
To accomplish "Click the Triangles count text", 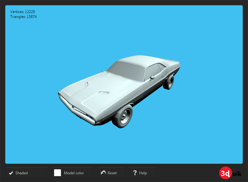I will (23, 17).
